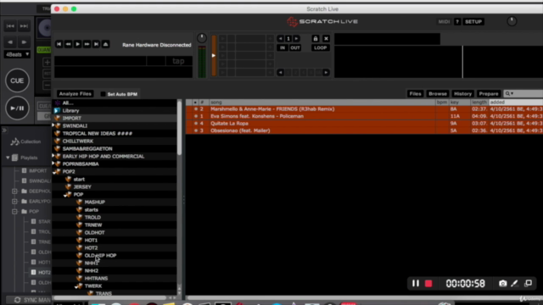Fast forward the deck track
This screenshot has width=543, height=305.
pos(87,44)
